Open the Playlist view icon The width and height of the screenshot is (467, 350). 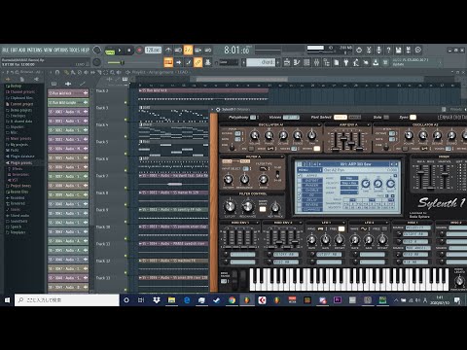coord(287,62)
